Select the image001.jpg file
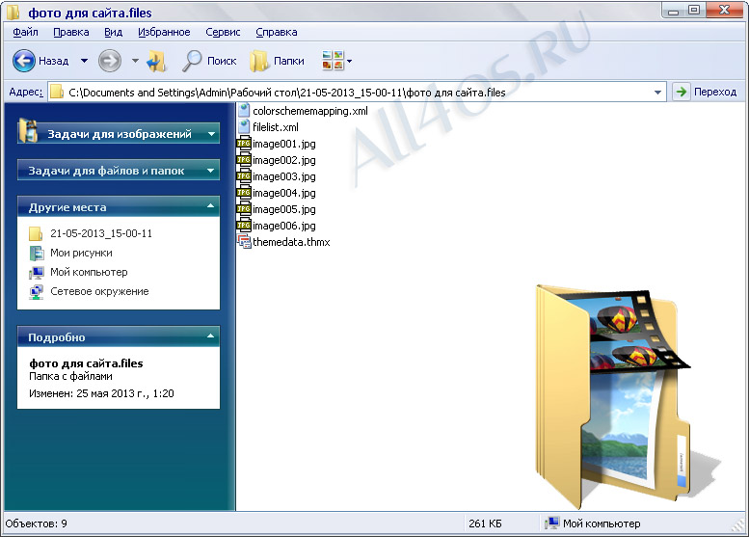This screenshot has width=749, height=537. pos(276,144)
